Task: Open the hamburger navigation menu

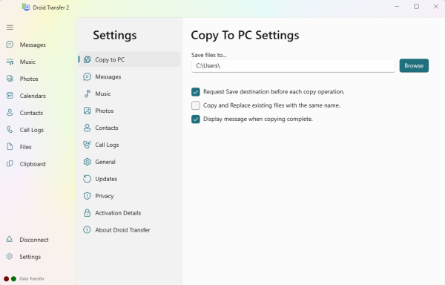Action: [x=10, y=27]
